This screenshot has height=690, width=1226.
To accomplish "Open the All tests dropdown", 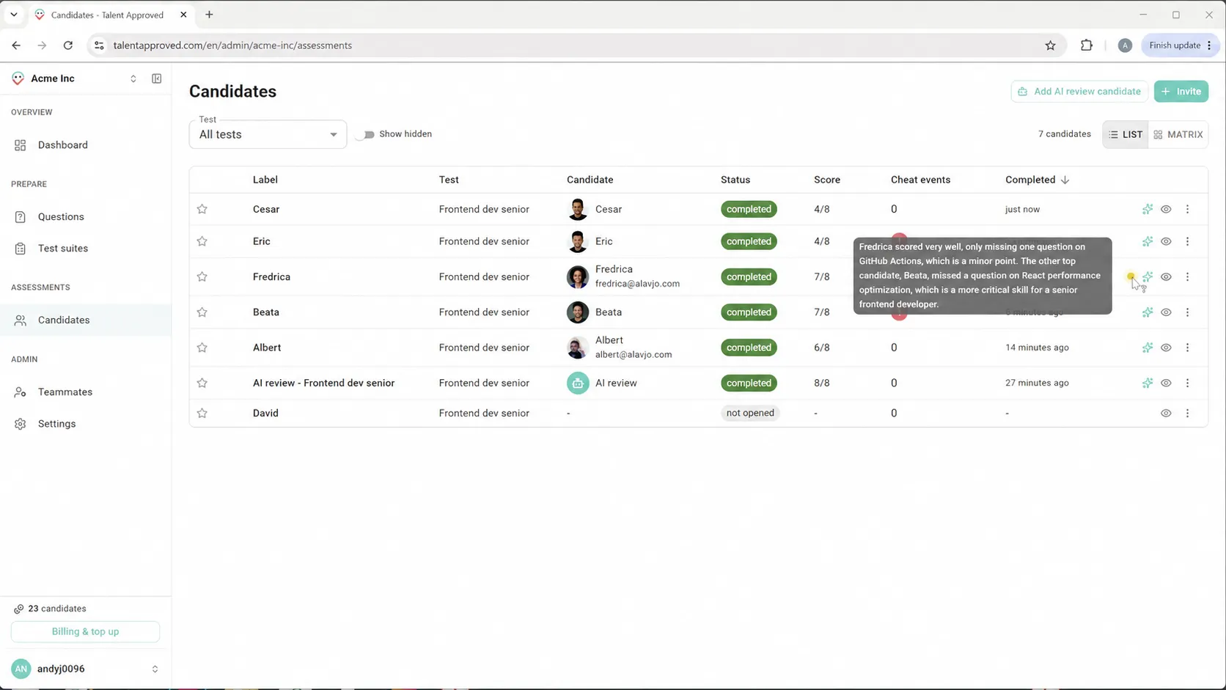I will coord(268,135).
